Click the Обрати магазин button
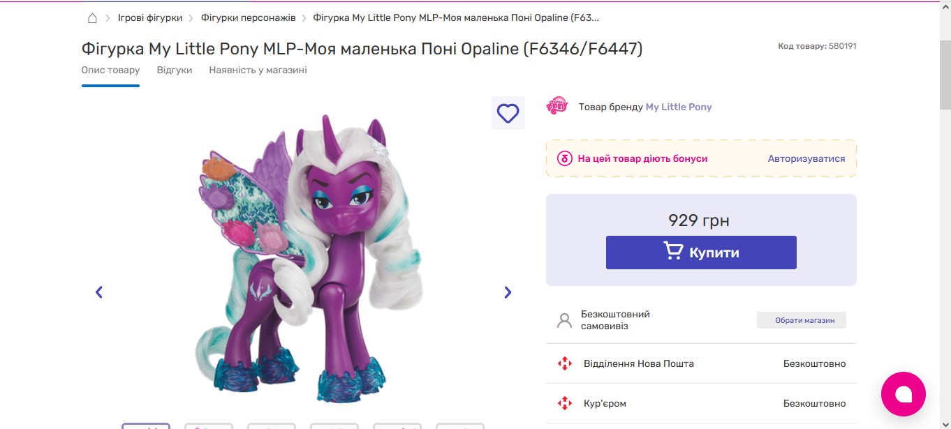The image size is (951, 429). (x=801, y=320)
